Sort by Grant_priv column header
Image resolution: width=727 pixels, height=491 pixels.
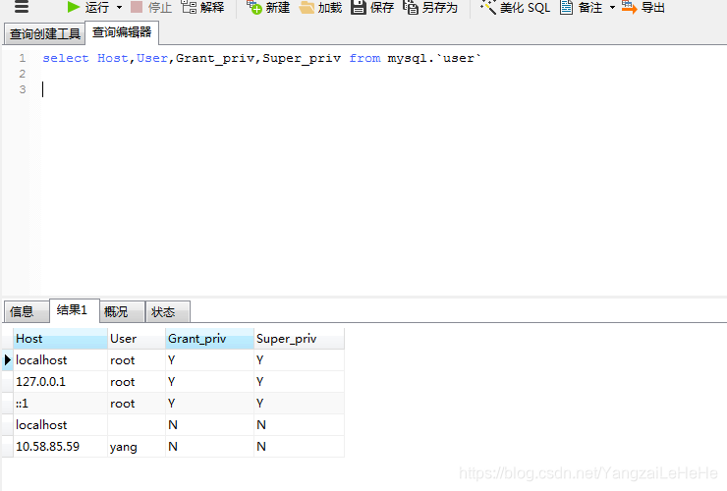[209, 339]
